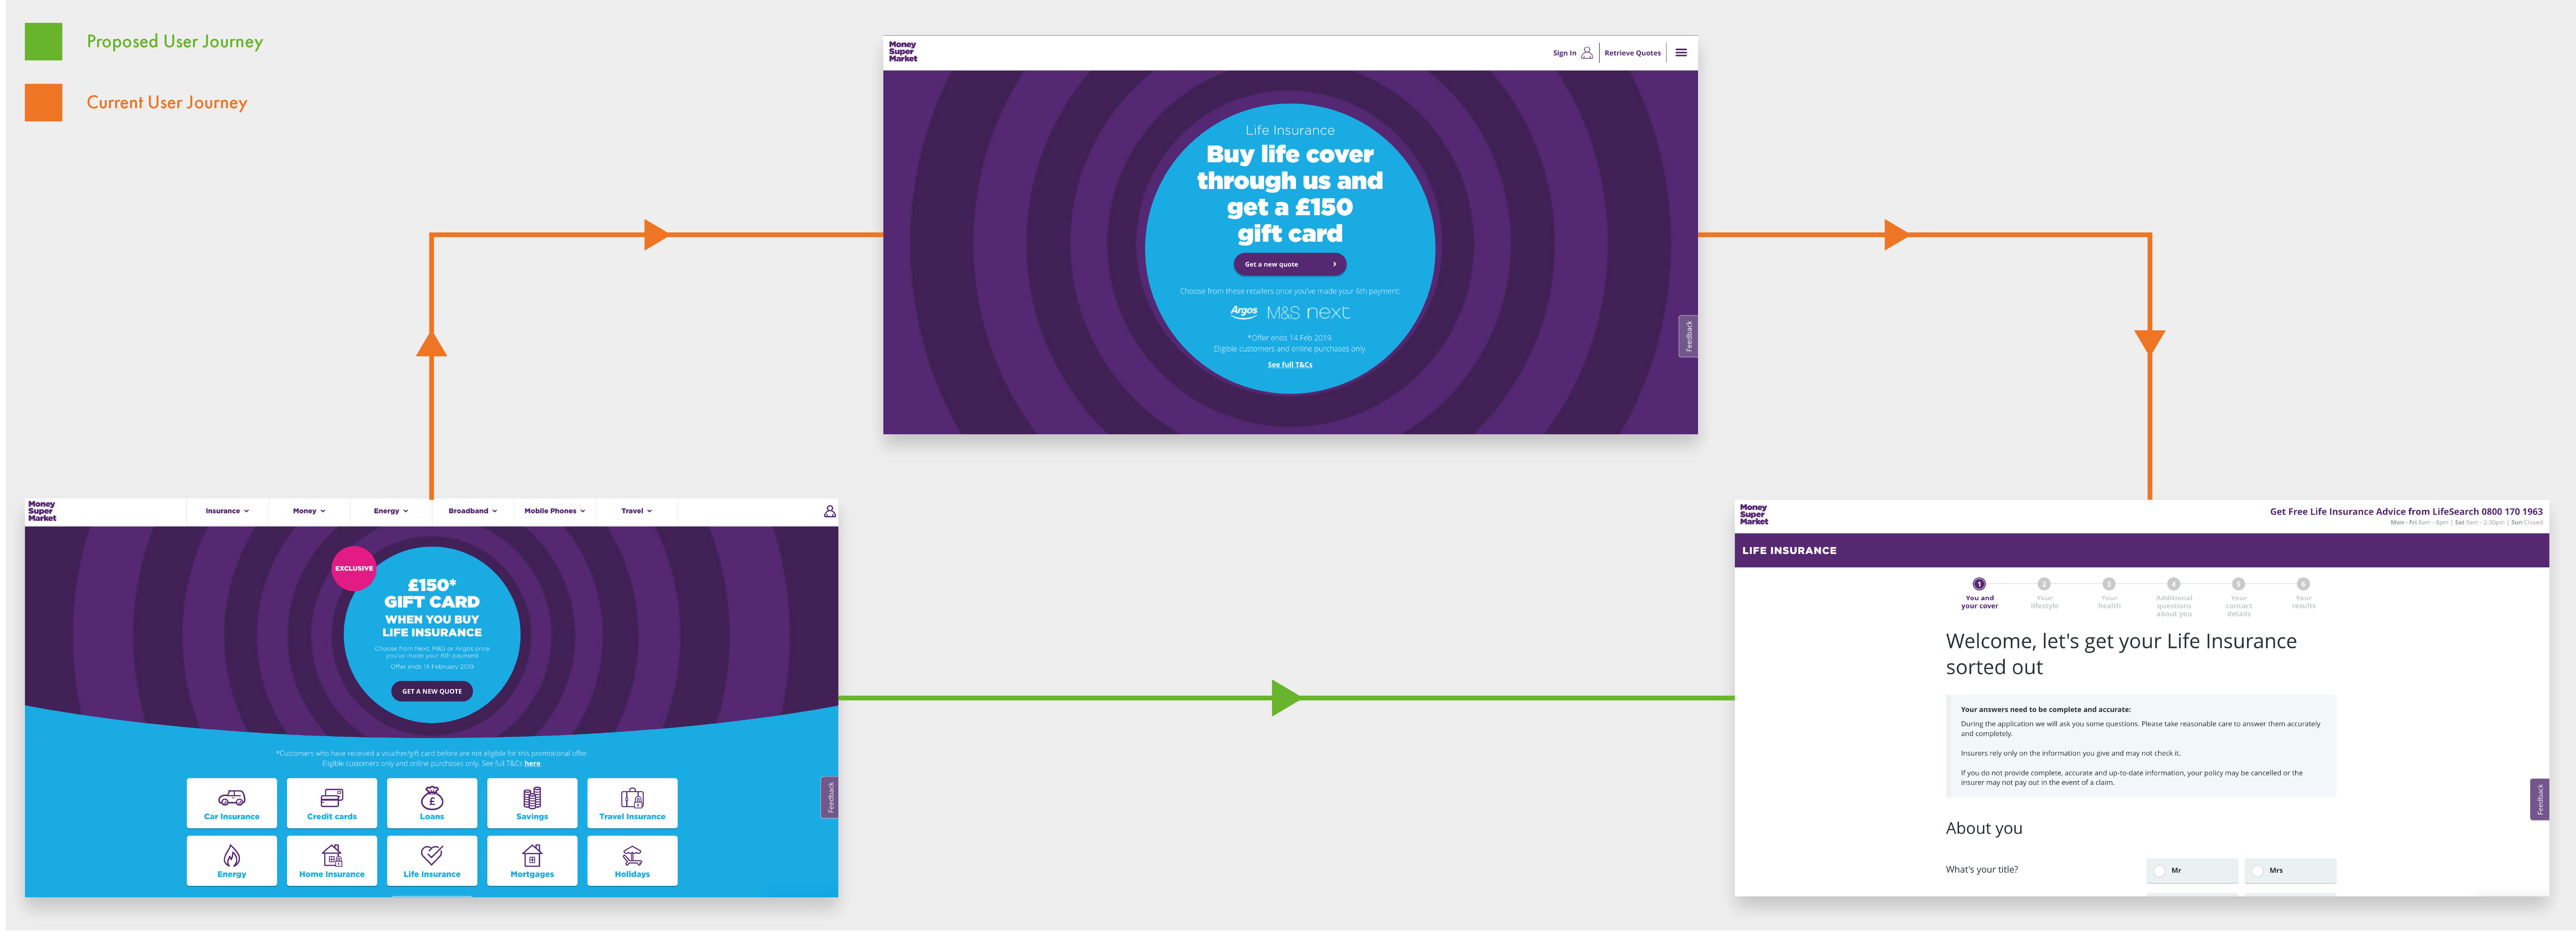Open the Savings coin-stack tile
Viewport: 2576px width, 933px height.
[532, 803]
